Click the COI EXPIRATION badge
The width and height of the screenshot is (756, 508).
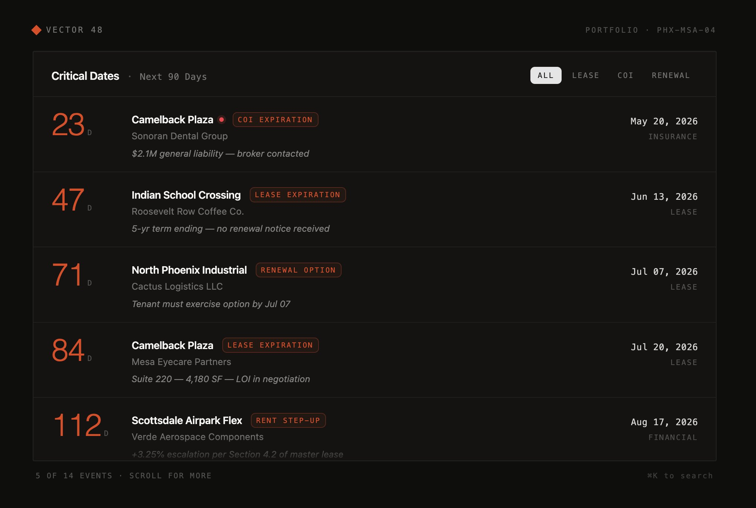click(x=275, y=120)
